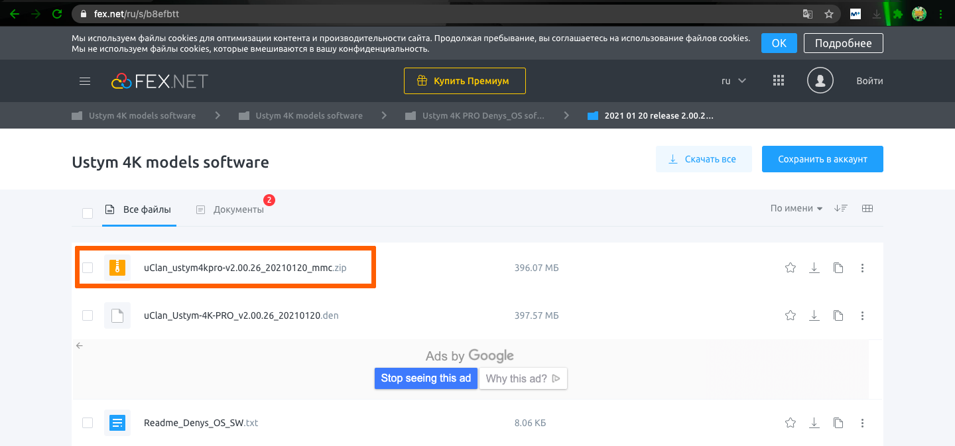Tick checkbox for uClan mmc.zip file

tap(88, 268)
